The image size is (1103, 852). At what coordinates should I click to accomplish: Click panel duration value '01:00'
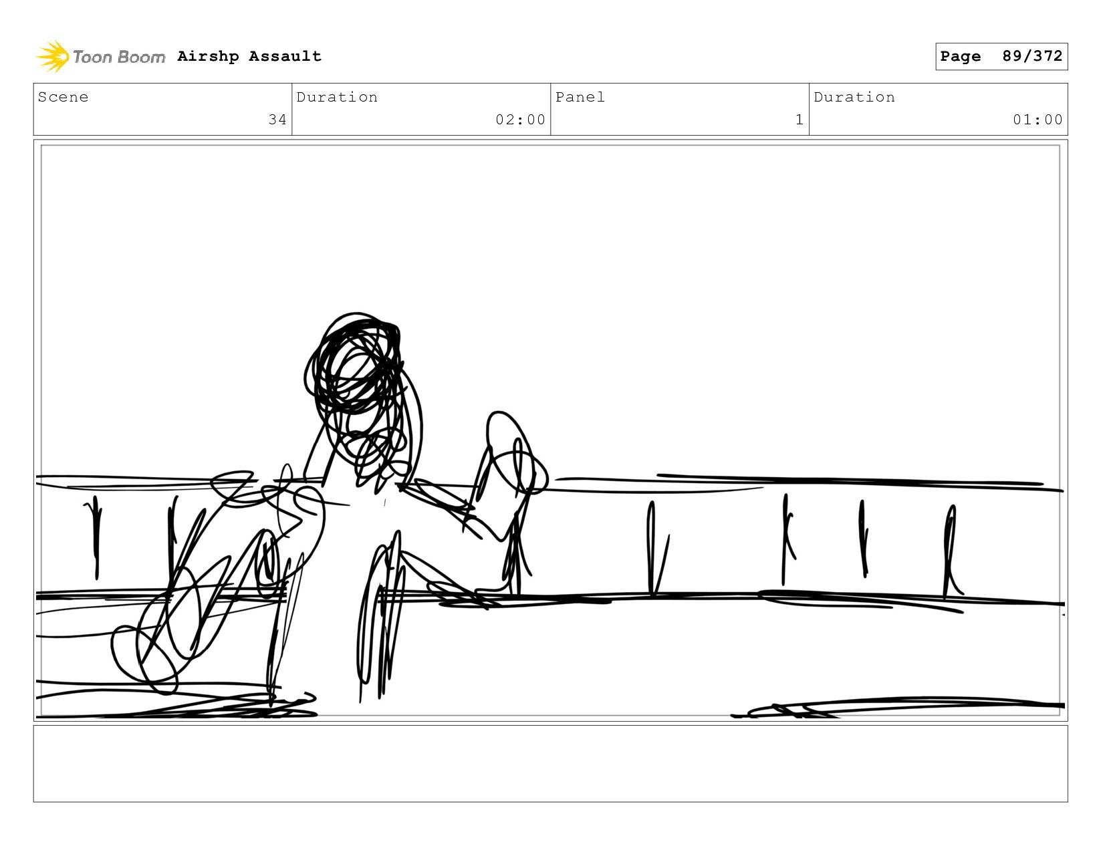point(1037,120)
